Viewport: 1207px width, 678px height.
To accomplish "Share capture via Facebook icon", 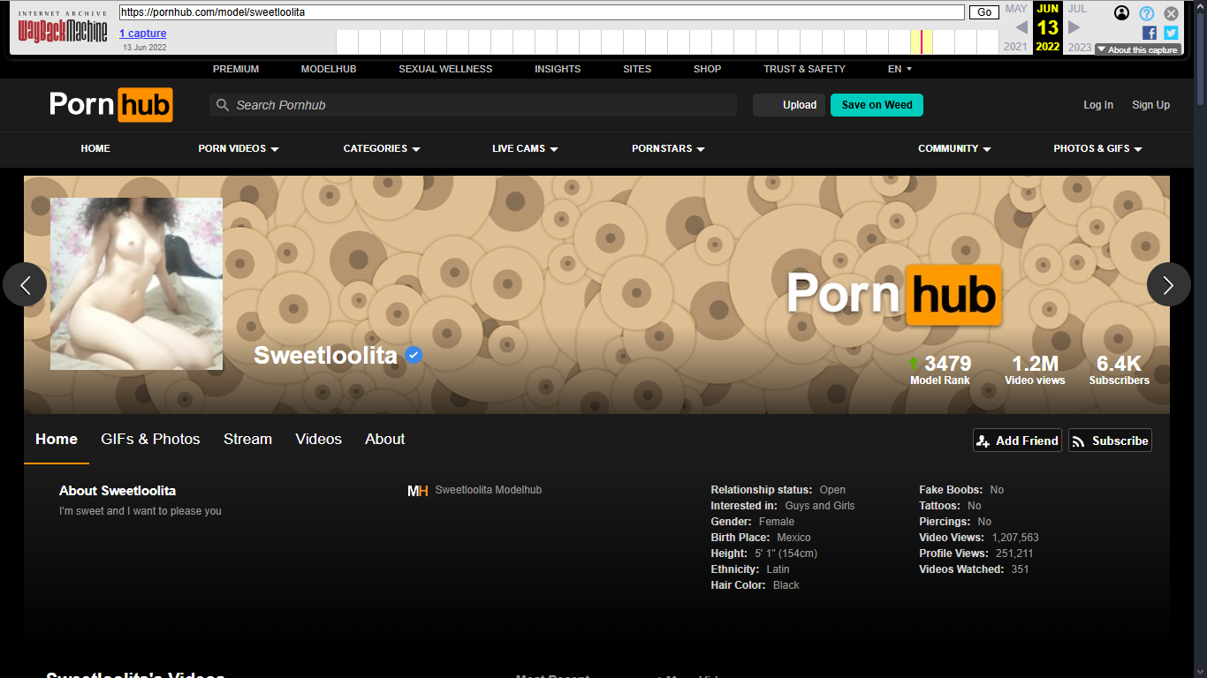I will tap(1150, 33).
